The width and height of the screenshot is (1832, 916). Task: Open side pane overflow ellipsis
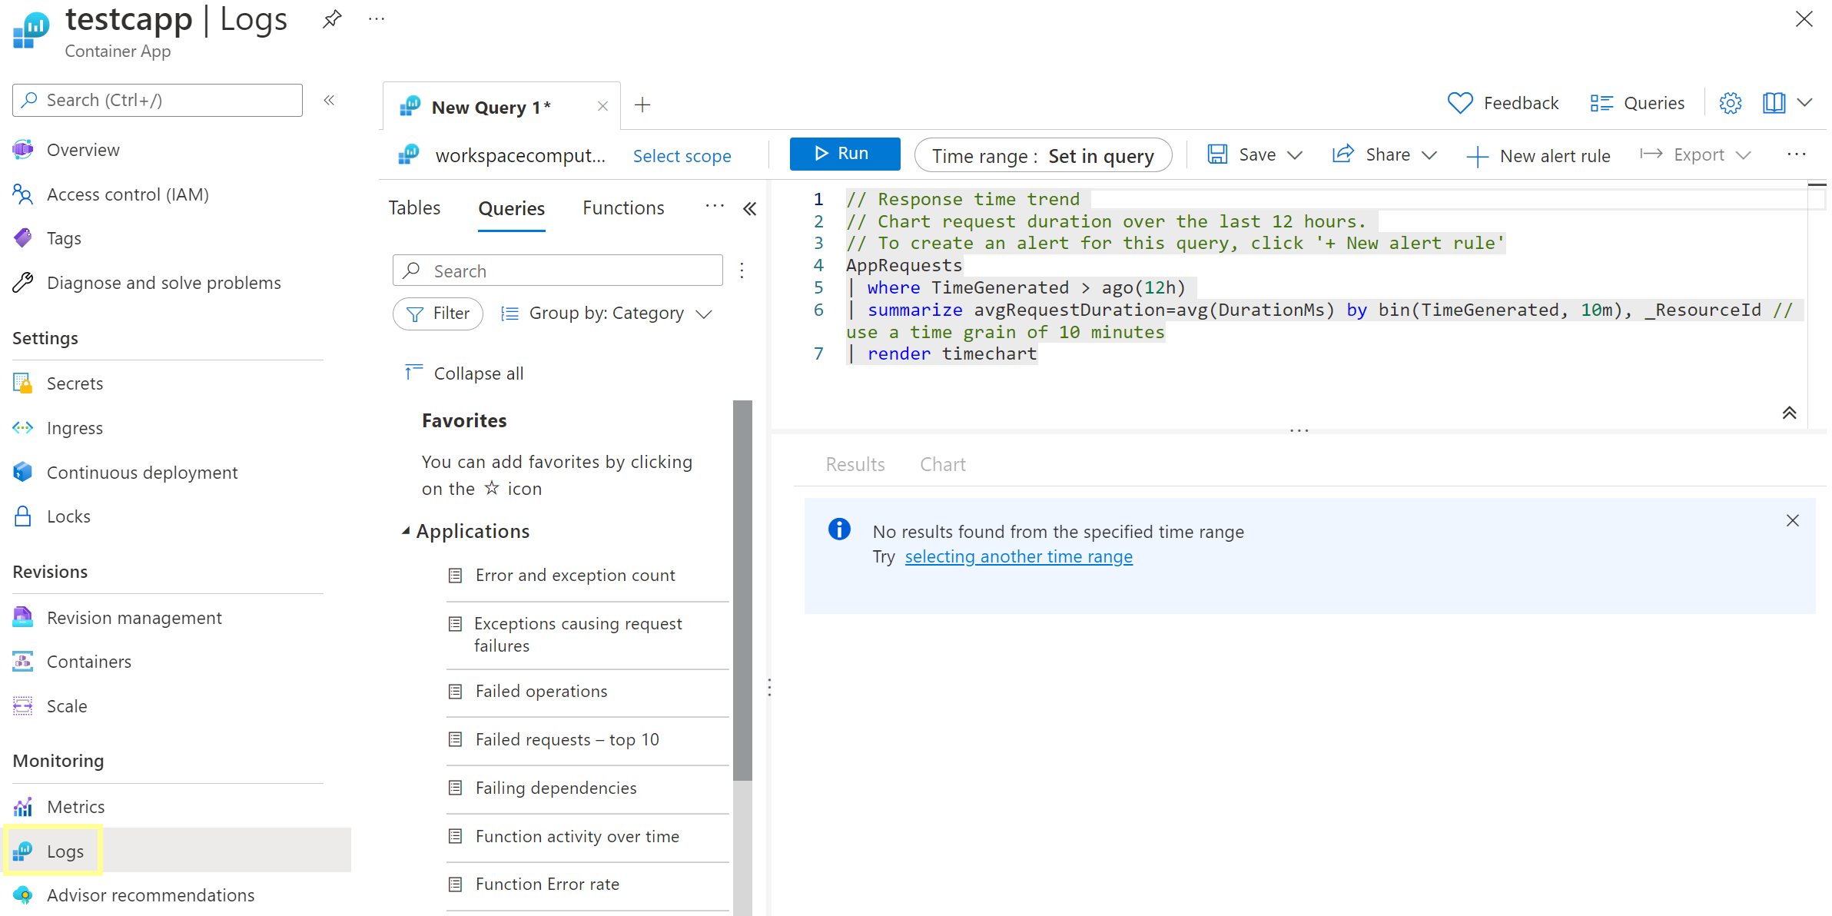pyautogui.click(x=715, y=206)
